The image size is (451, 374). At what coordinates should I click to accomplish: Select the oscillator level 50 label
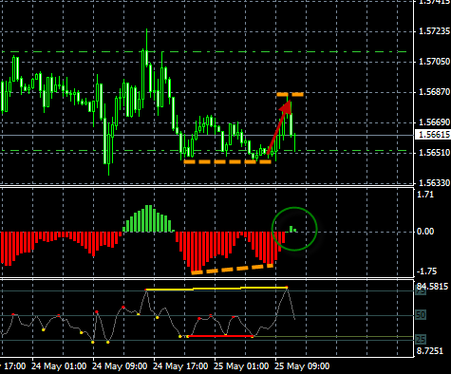tap(421, 315)
